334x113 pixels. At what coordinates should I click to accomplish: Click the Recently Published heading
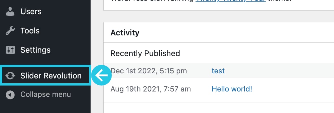(145, 53)
